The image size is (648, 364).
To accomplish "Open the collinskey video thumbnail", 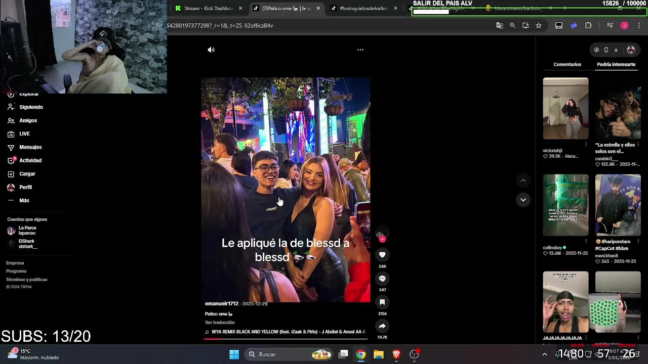I will tap(565, 205).
